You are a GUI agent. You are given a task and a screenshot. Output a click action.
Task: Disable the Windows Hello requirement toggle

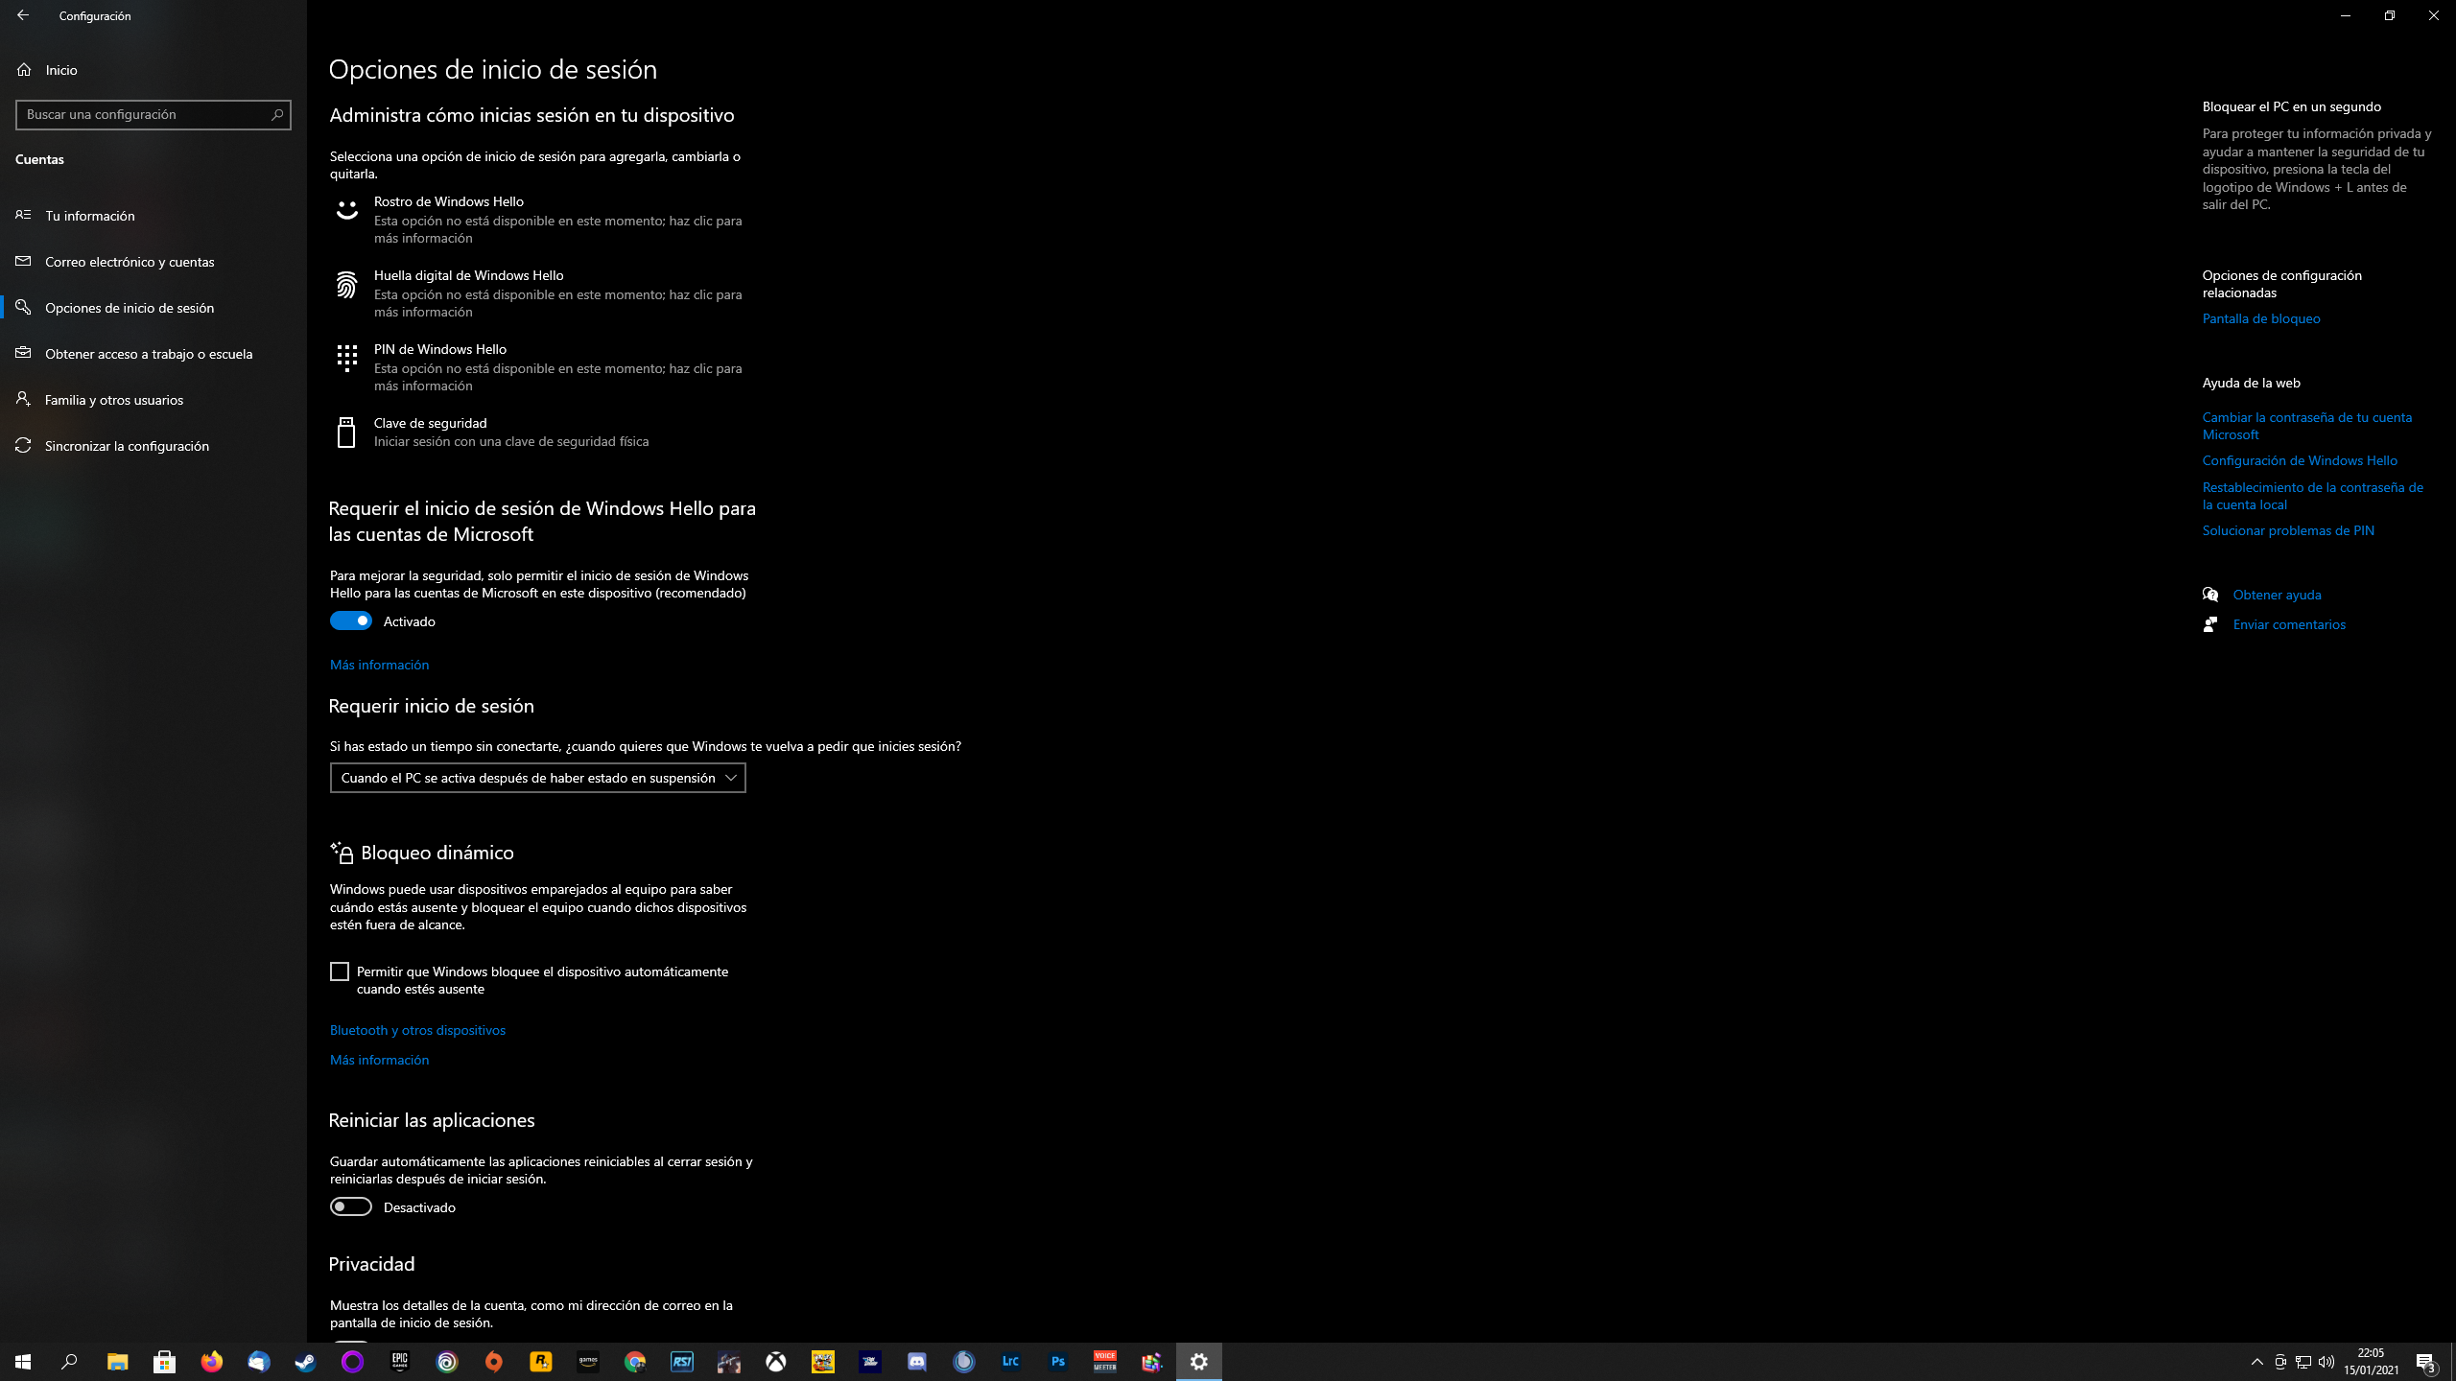(351, 621)
